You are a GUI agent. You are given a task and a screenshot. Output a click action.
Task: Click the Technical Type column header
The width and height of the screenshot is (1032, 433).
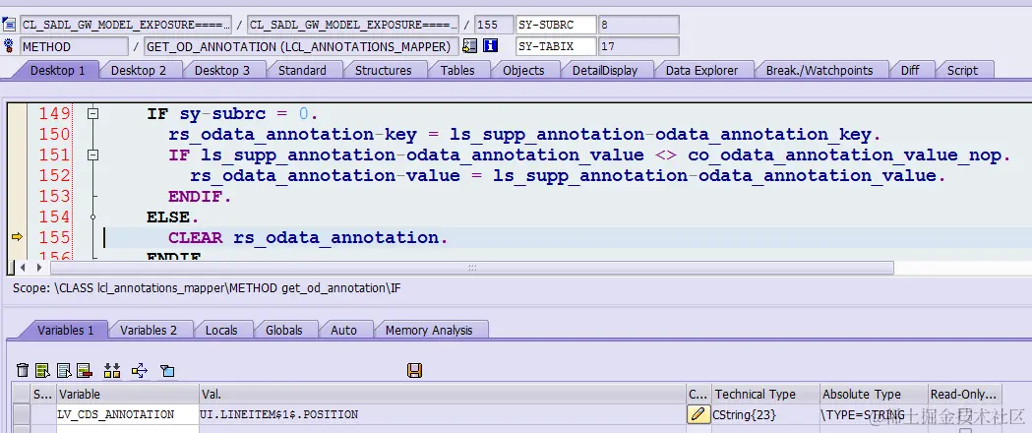click(765, 395)
